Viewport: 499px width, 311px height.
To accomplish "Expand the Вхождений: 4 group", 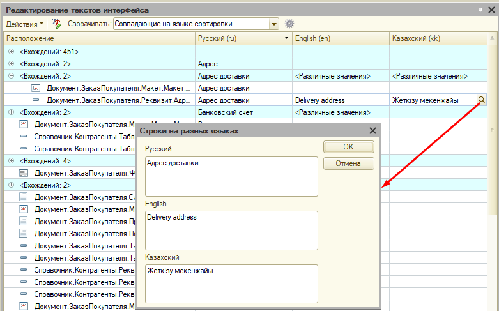I will click(x=12, y=160).
